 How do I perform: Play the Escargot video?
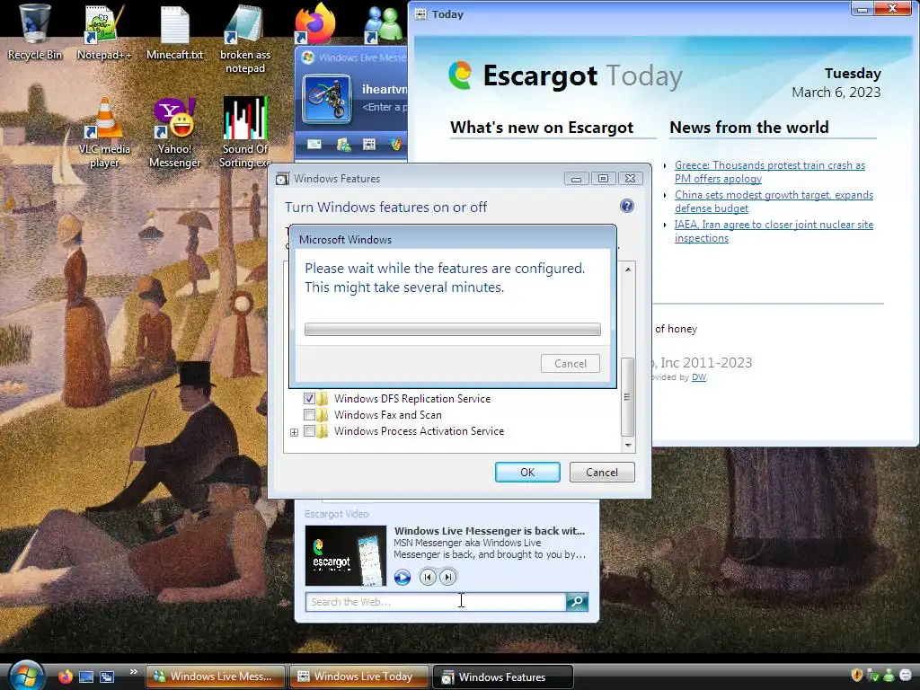coord(402,578)
